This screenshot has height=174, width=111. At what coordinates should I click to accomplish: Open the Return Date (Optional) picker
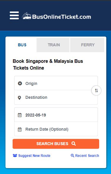tap(56, 129)
